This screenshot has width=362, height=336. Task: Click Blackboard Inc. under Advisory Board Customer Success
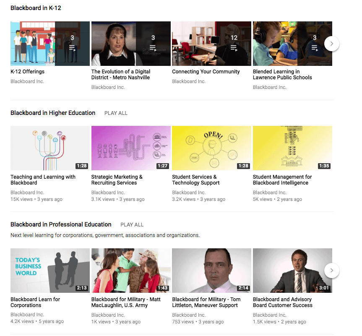tap(270, 315)
